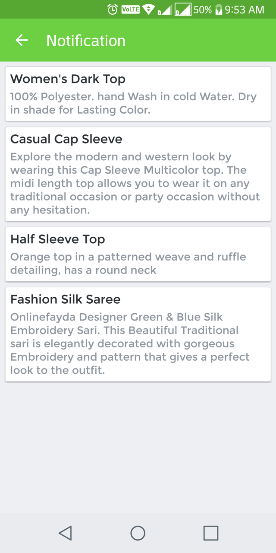276x553 pixels.
Task: Tap the back arrow icon
Action: pyautogui.click(x=22, y=40)
